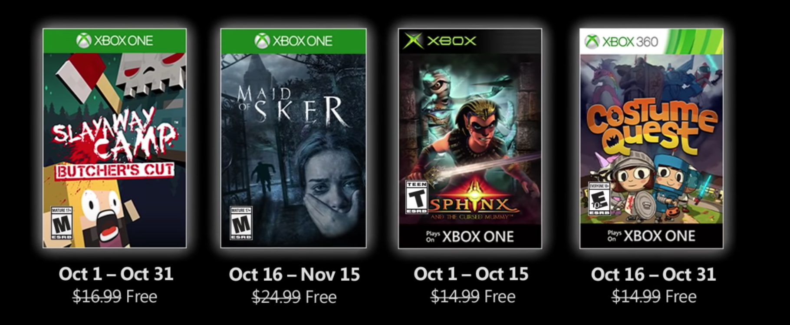The height and width of the screenshot is (325, 790).
Task: Click the Xbox logo on the Slayaway Camp cover
Action: 84,41
